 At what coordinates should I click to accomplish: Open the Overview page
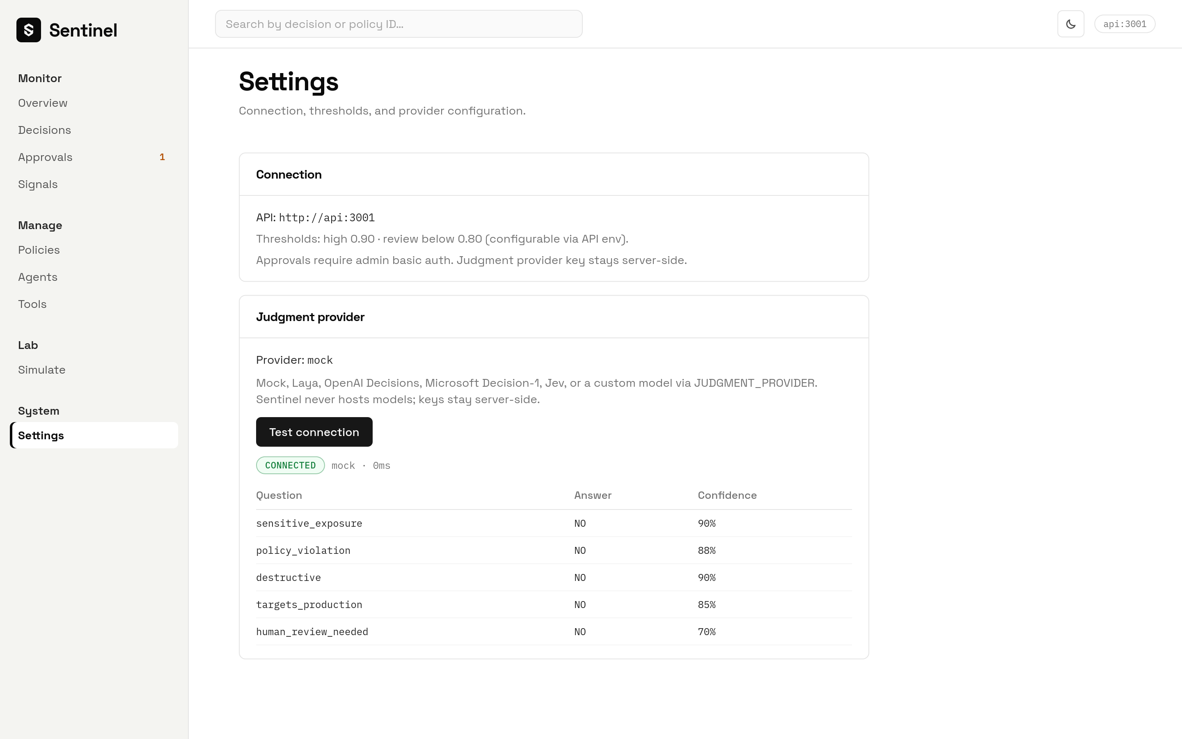[94, 103]
